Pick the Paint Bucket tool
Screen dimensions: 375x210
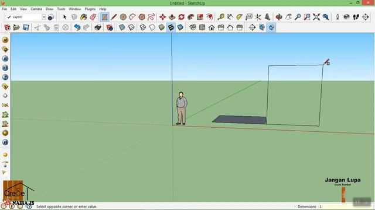click(83, 17)
